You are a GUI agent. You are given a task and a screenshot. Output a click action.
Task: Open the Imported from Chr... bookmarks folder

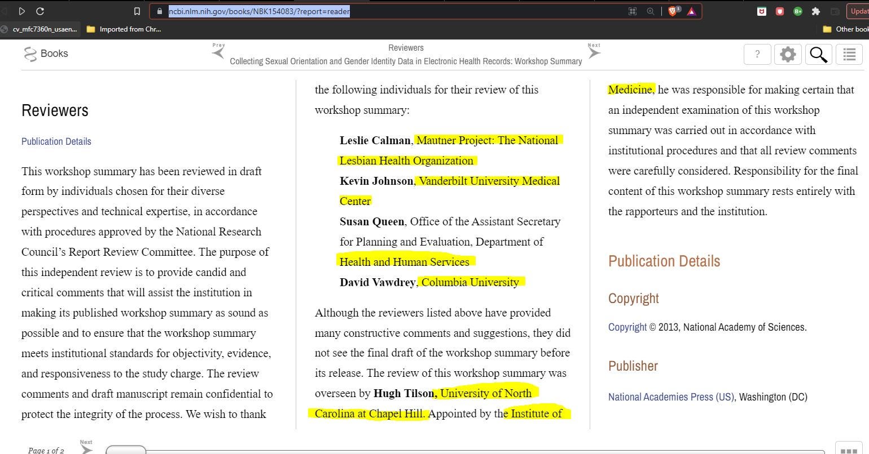tap(124, 29)
